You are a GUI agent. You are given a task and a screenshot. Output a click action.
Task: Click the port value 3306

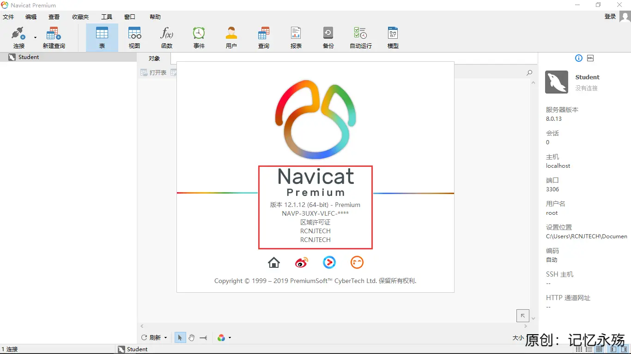click(552, 189)
